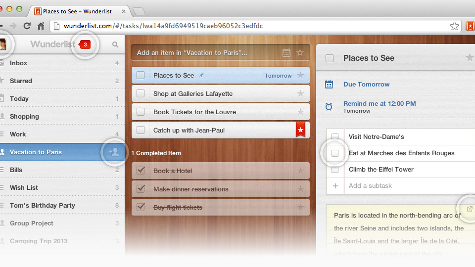Check the Places to See detail header checkbox
This screenshot has height=267, width=475.
click(330, 58)
